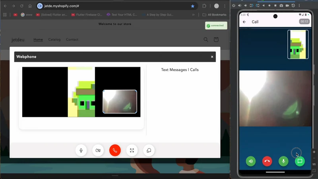Mute the microphone in the Webphone controls
This screenshot has height=179, width=318.
point(81,150)
